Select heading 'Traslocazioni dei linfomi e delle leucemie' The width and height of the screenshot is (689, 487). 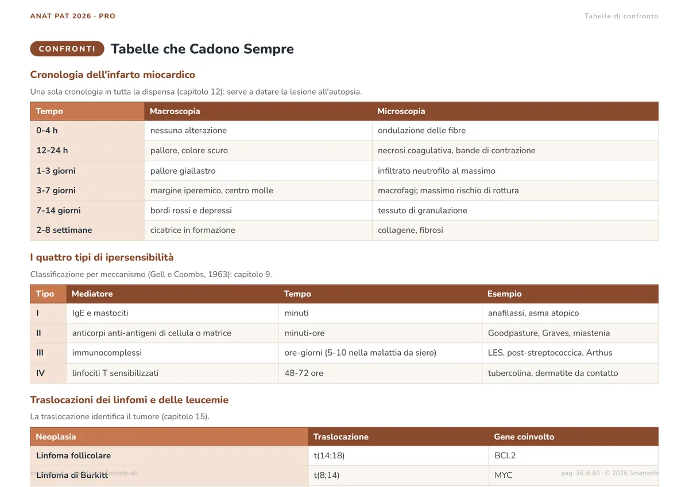click(129, 400)
